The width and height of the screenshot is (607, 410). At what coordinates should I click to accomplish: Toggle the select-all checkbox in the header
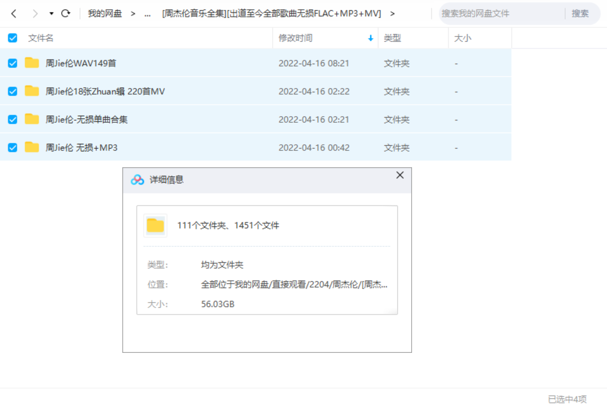13,38
